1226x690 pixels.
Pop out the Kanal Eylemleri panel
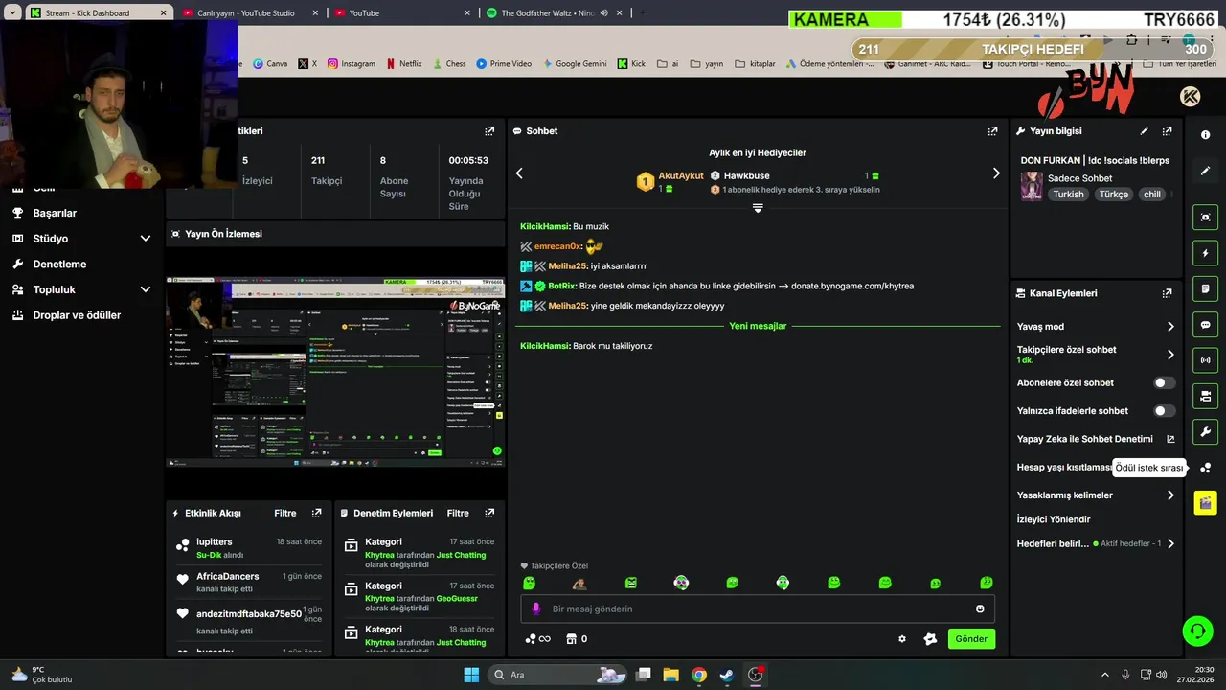[1167, 293]
